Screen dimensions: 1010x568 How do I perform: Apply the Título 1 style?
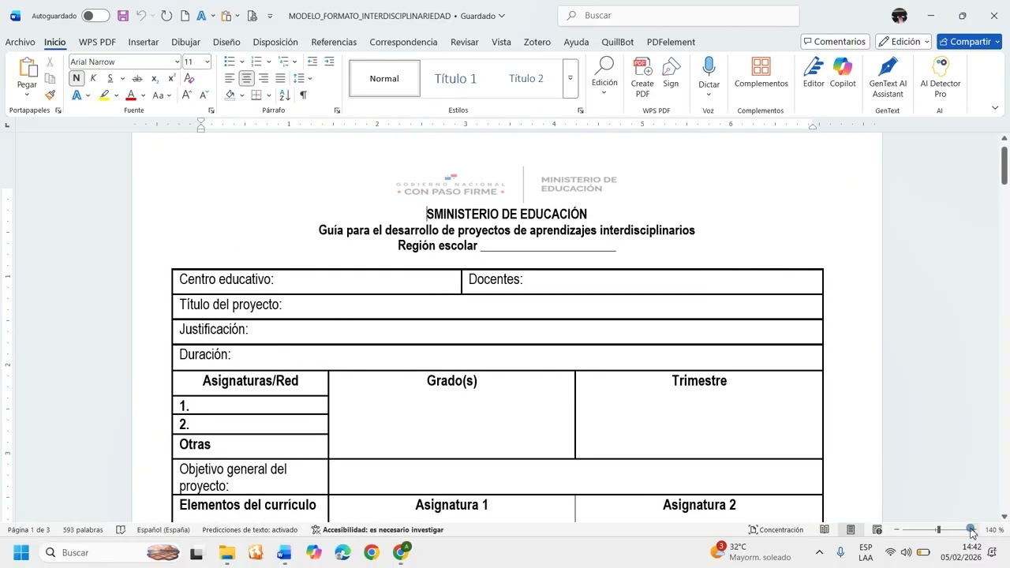coord(455,78)
